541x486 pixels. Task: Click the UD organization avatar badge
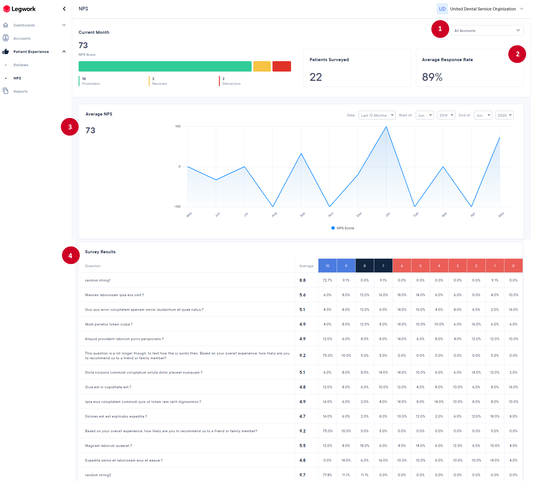pos(442,9)
